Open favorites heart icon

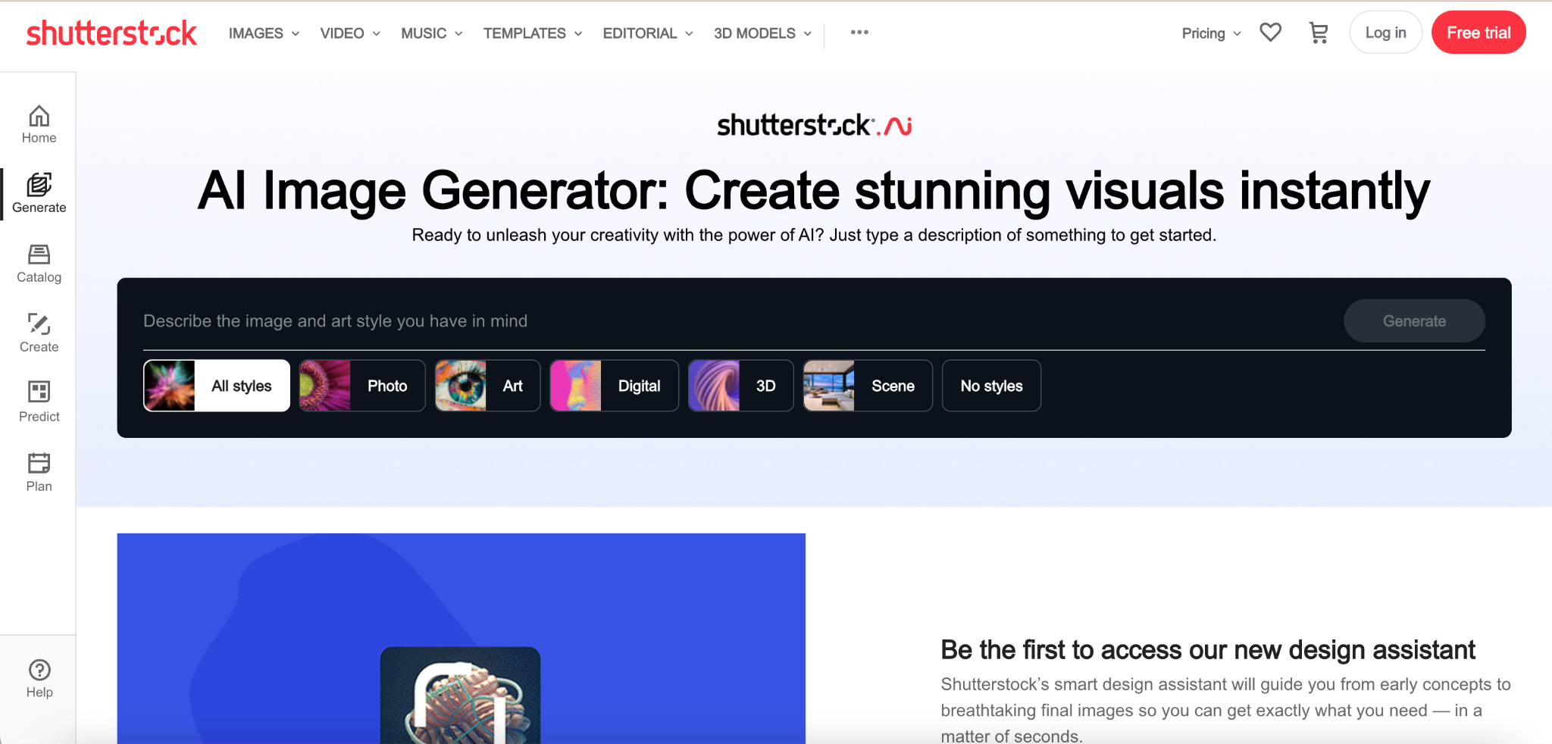point(1270,33)
